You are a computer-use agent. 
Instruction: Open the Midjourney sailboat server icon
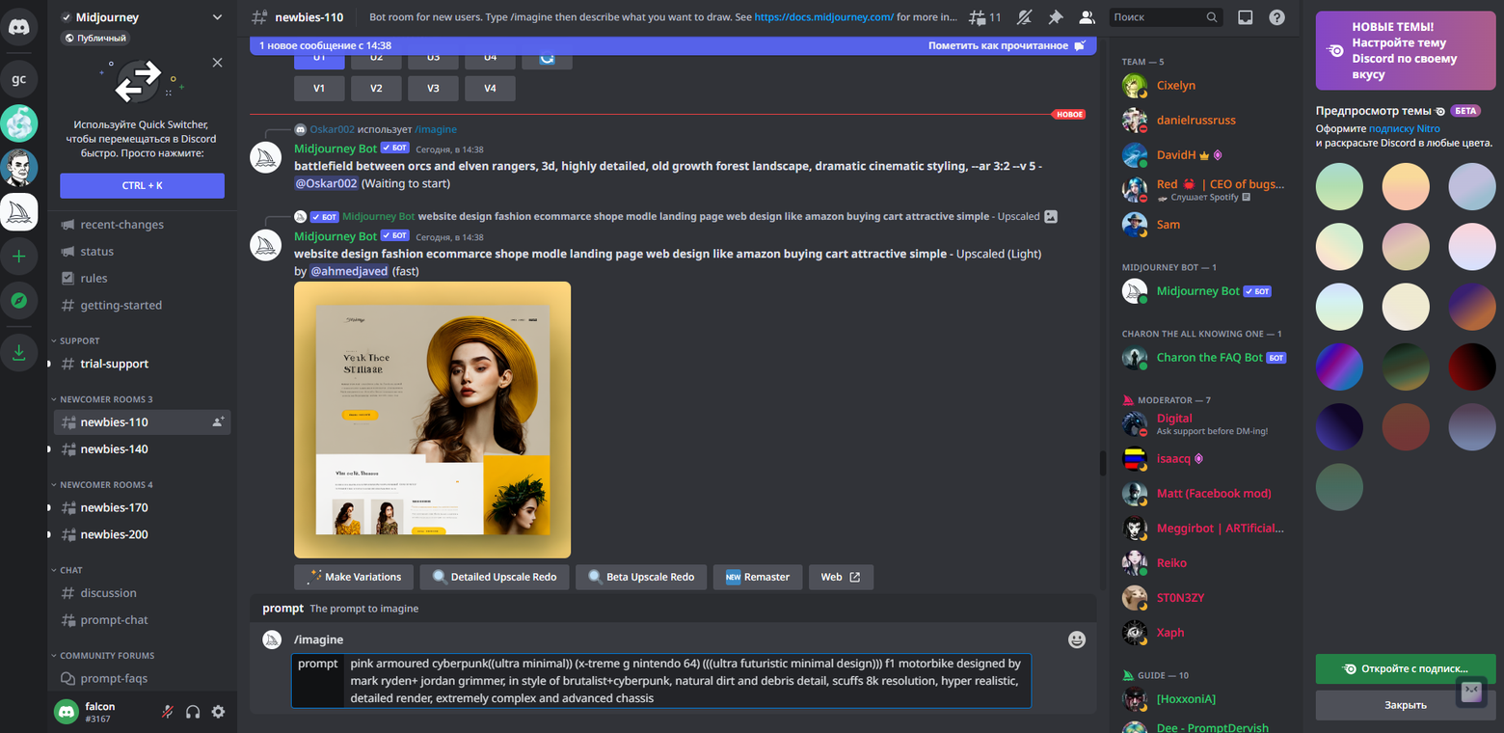[19, 212]
